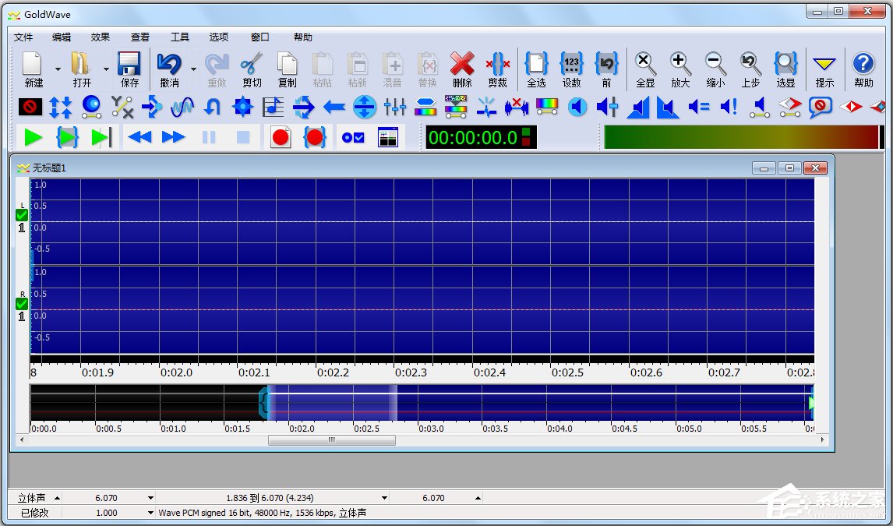Click the horizontal scrollbar thumb under the waveform
Viewport: 893px width, 526px height.
point(331,440)
